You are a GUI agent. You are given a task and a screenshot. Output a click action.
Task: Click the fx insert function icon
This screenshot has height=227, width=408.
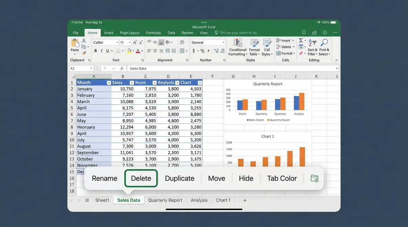coord(122,68)
